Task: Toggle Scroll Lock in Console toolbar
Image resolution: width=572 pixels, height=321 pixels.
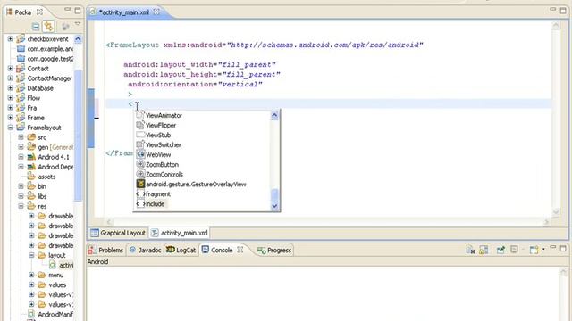Action: click(x=484, y=250)
